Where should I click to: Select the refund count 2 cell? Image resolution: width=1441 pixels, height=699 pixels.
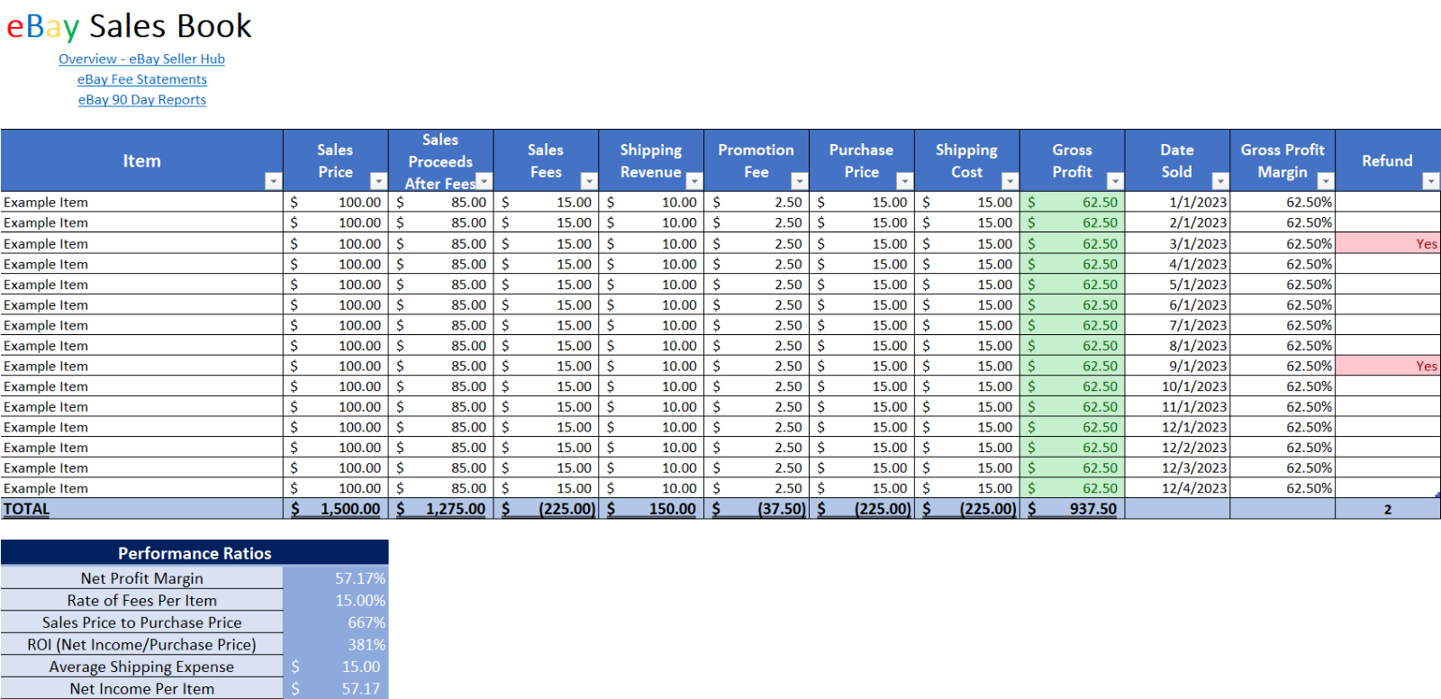coord(1388,509)
